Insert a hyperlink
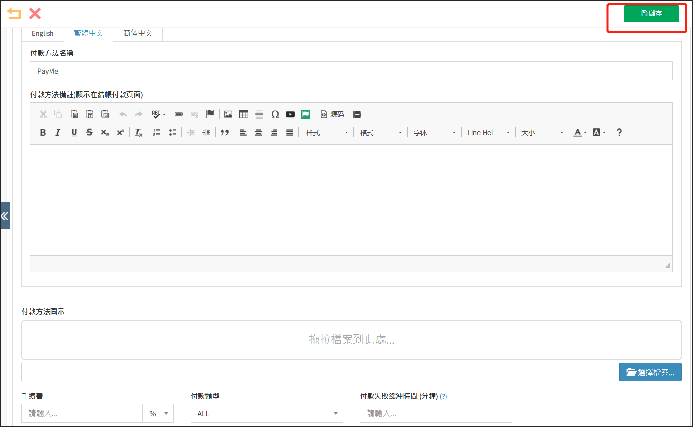This screenshot has height=427, width=693. click(179, 114)
